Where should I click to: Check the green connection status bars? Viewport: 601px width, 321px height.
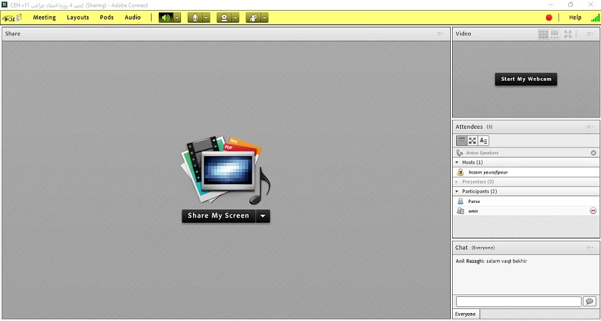tap(594, 17)
